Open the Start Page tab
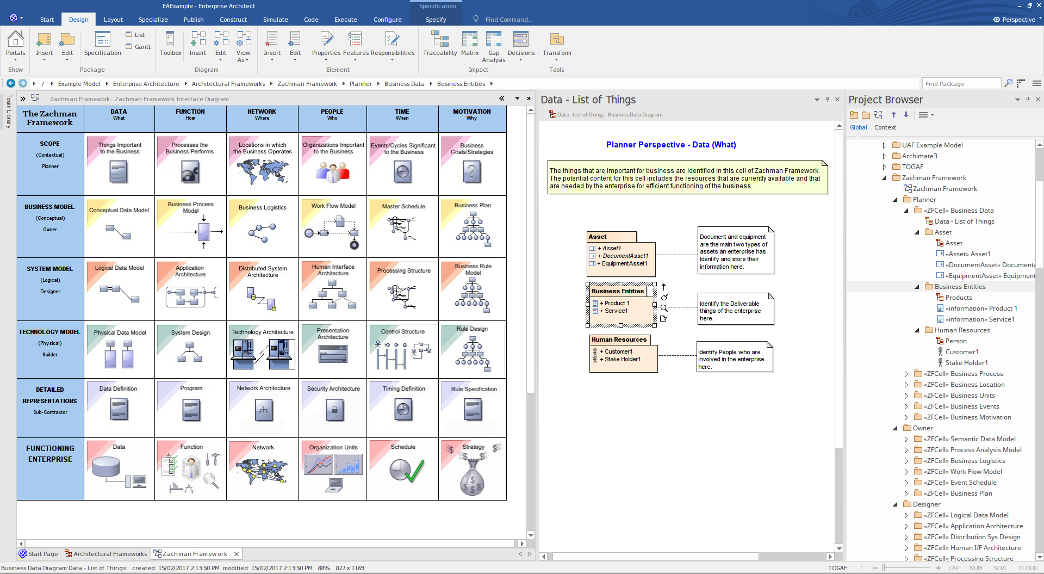The image size is (1044, 574). click(38, 554)
